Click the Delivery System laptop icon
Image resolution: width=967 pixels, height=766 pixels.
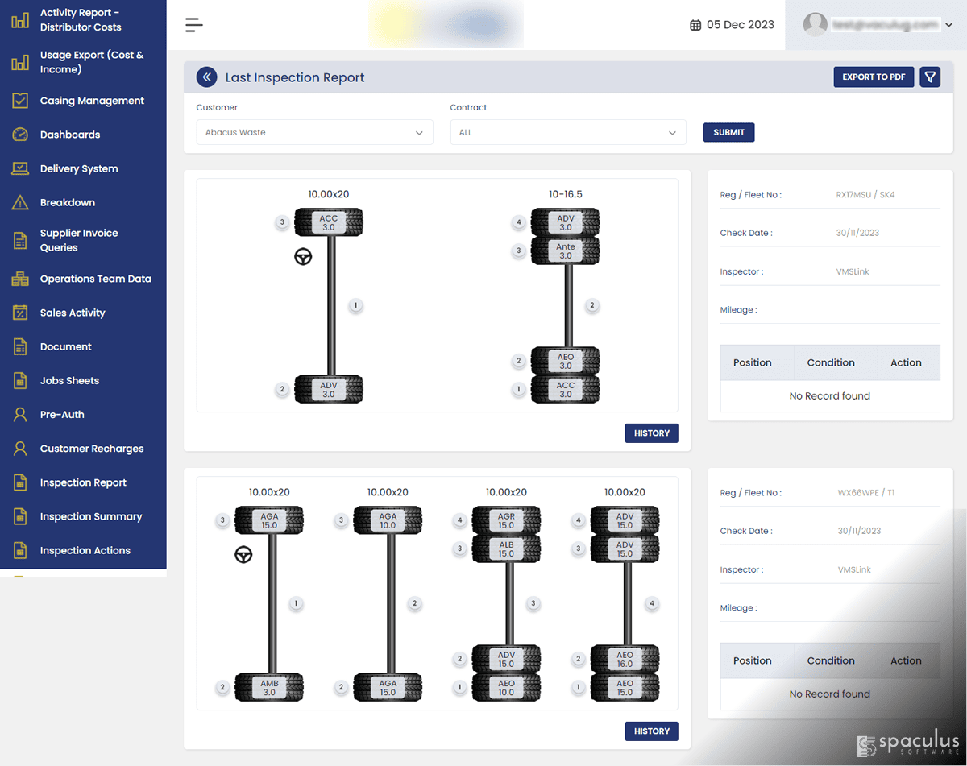tap(20, 168)
